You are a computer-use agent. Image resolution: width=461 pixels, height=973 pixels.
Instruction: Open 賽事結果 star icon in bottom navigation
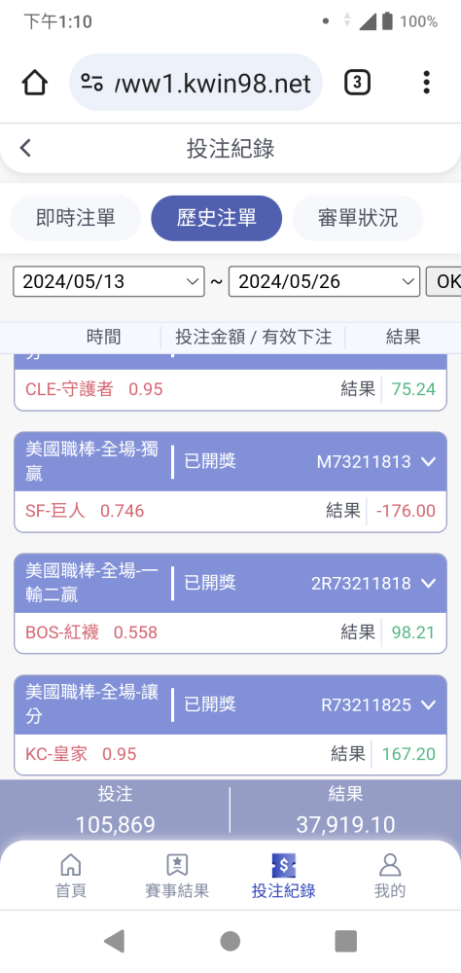coord(177,864)
